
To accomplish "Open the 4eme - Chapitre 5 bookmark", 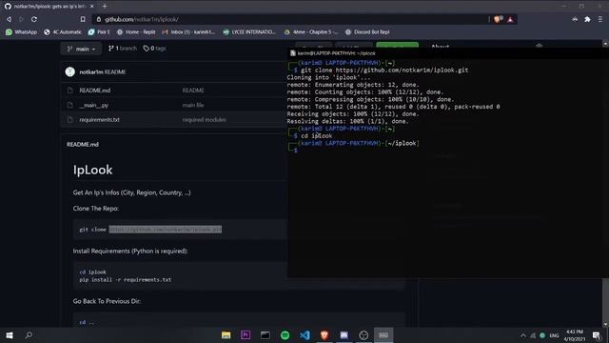I will point(311,31).
